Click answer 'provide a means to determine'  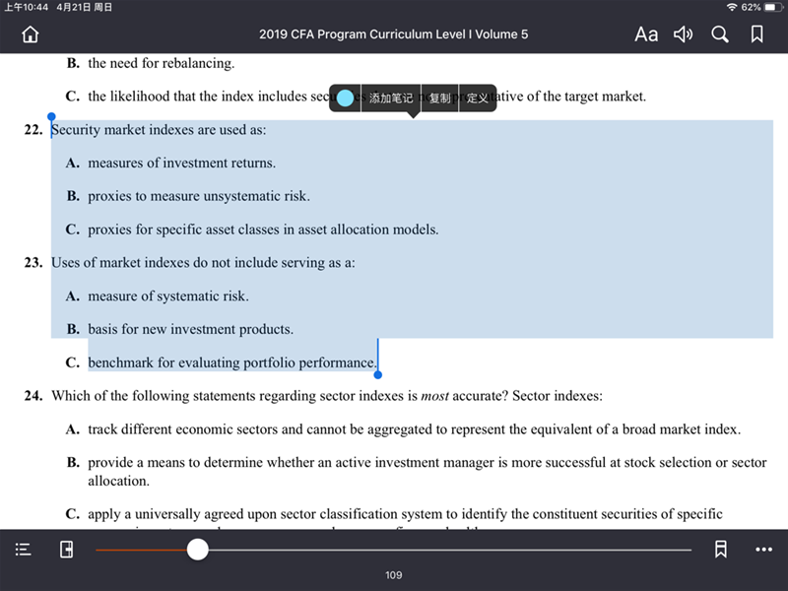click(x=427, y=472)
